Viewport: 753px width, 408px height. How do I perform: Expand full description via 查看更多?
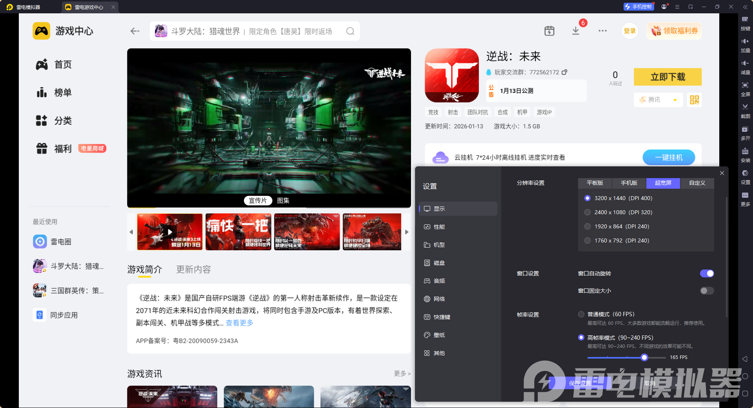click(239, 323)
